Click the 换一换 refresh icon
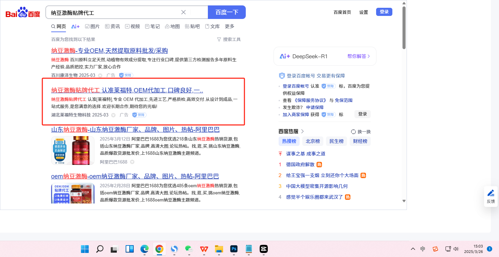Image resolution: width=499 pixels, height=257 pixels. click(353, 132)
